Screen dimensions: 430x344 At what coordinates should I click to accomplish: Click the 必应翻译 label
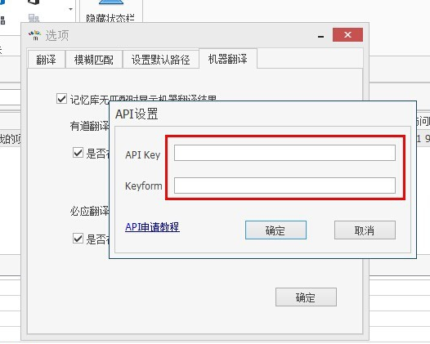pyautogui.click(x=89, y=212)
